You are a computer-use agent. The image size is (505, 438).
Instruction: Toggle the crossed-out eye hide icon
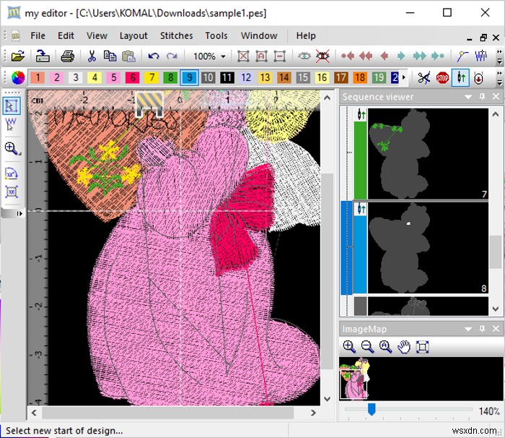coord(322,56)
